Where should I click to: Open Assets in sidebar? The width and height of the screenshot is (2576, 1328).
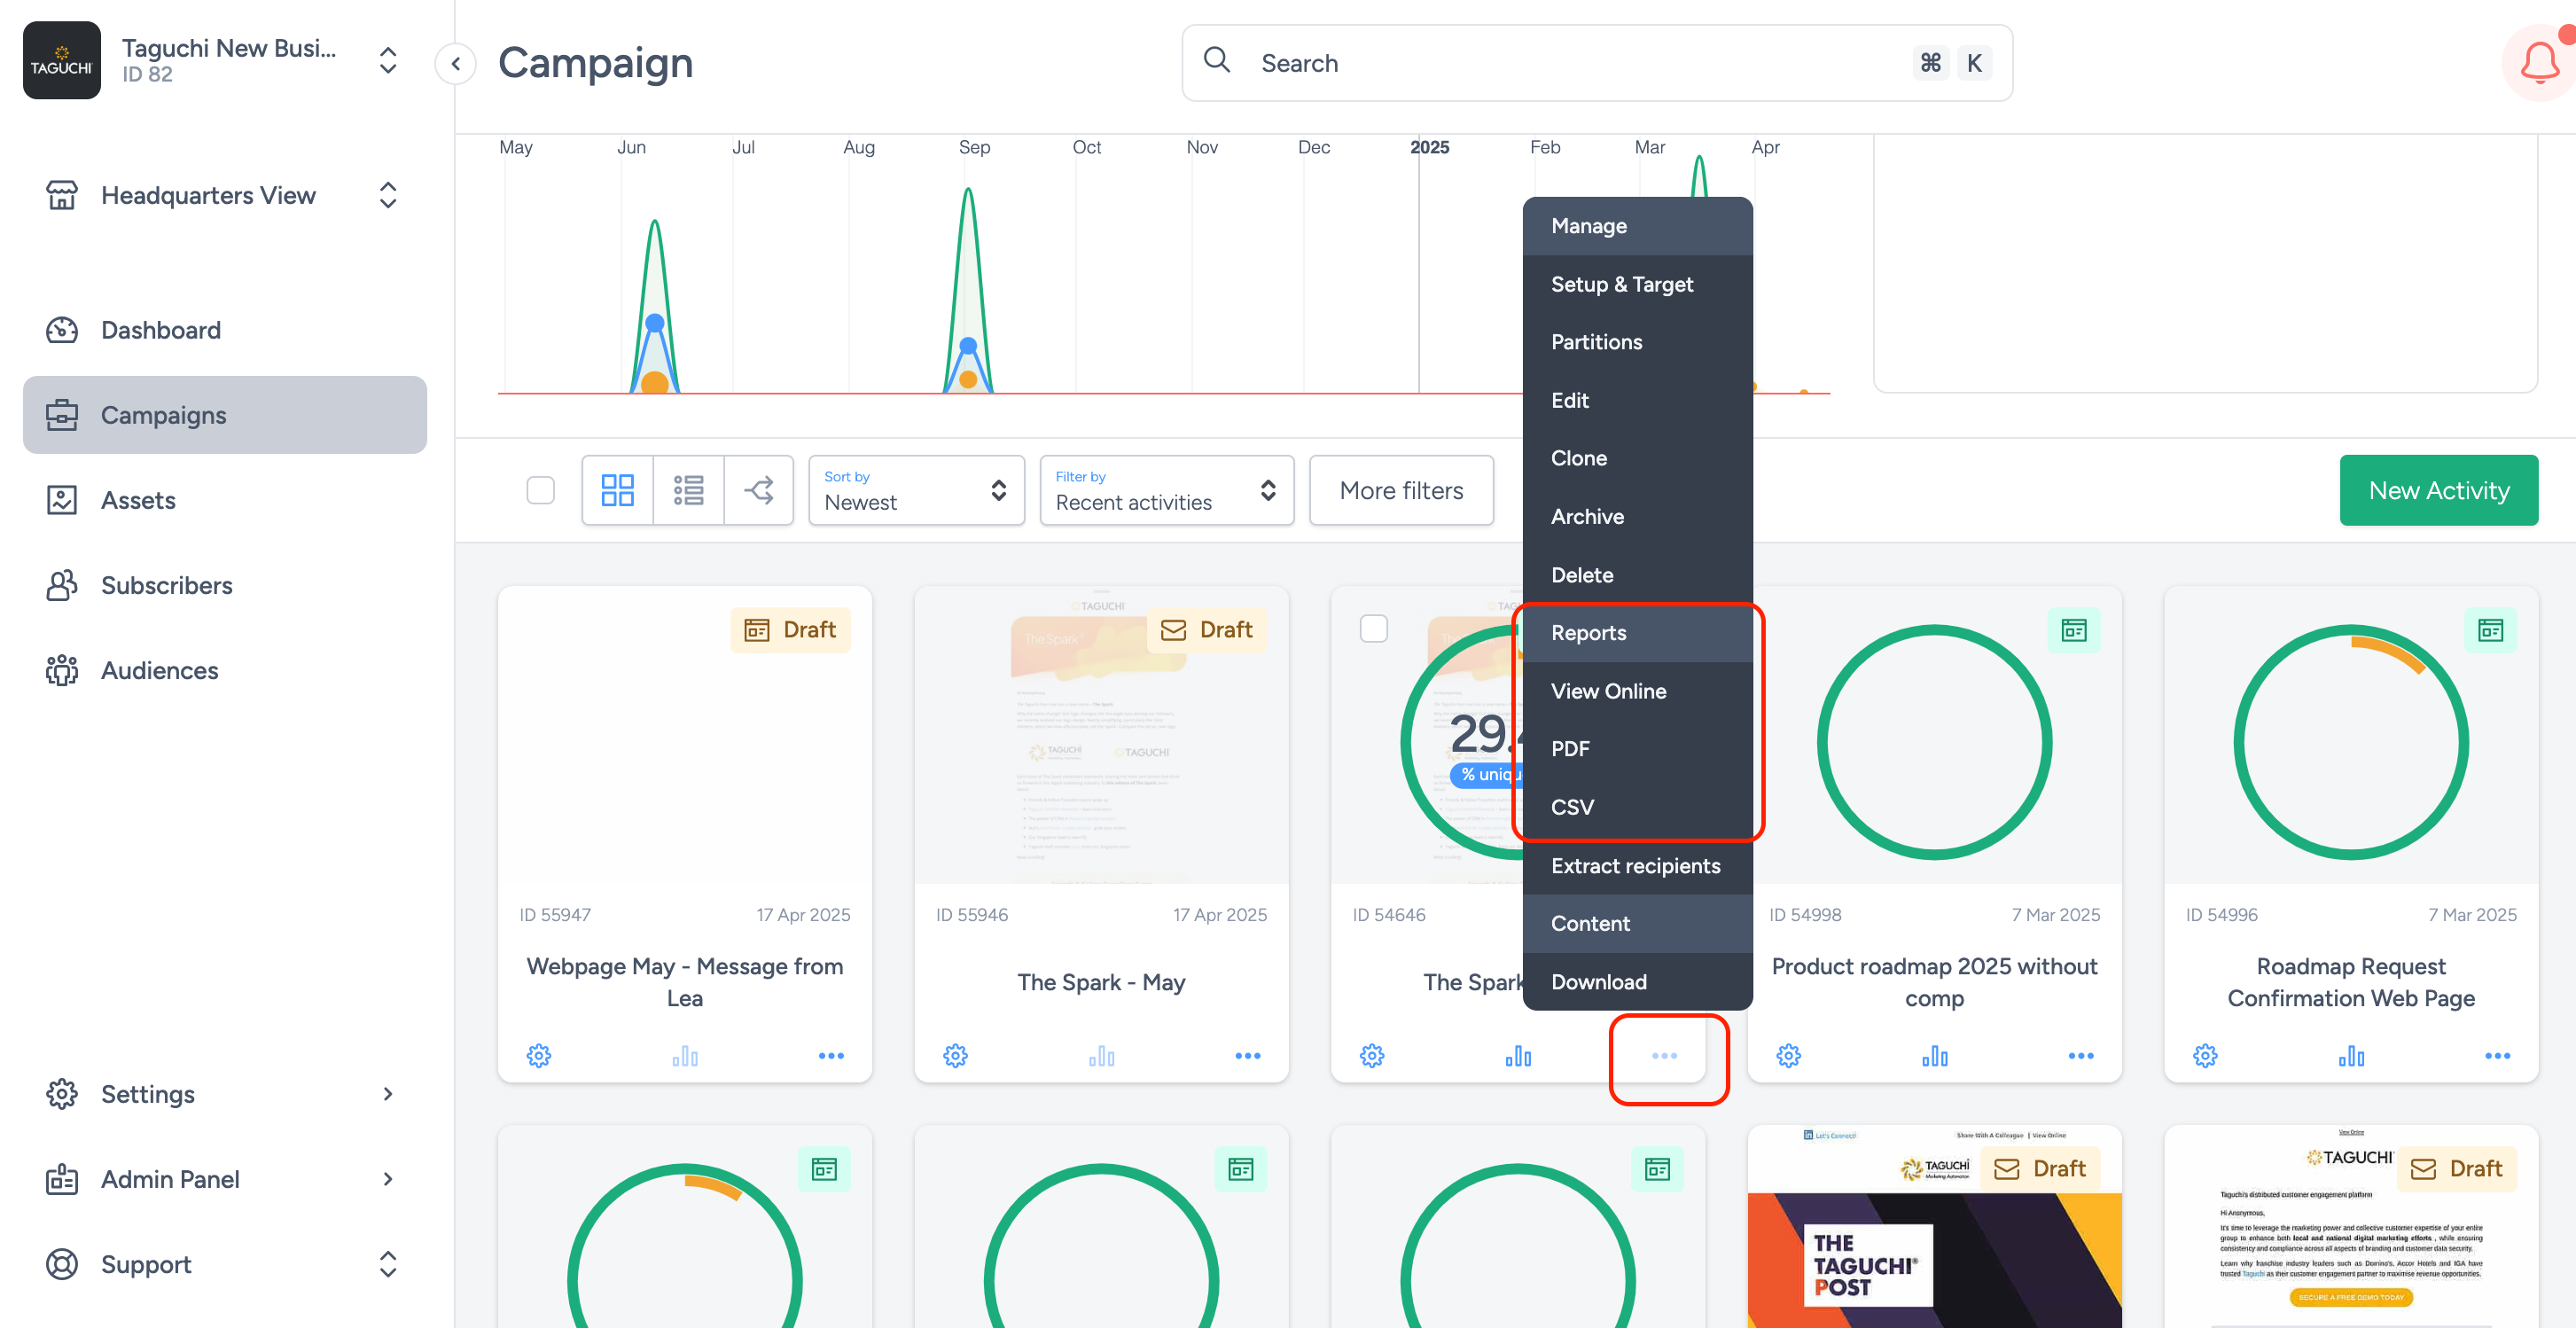coord(224,500)
